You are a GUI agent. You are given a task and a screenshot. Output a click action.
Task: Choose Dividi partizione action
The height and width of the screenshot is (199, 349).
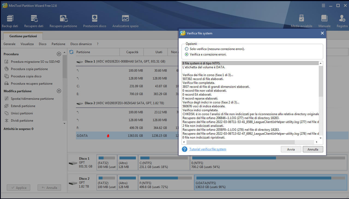click(x=19, y=121)
